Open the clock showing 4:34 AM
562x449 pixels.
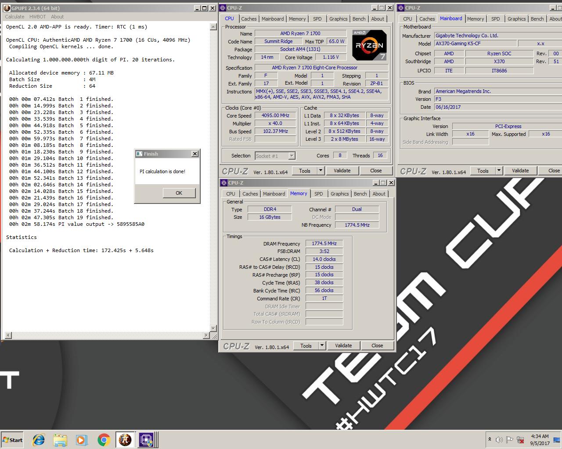(x=540, y=440)
